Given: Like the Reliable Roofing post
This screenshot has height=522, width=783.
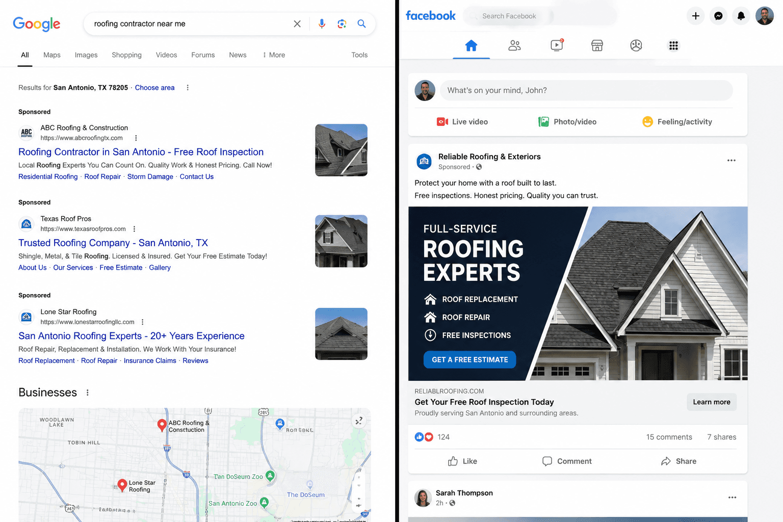Looking at the screenshot, I should [x=463, y=461].
